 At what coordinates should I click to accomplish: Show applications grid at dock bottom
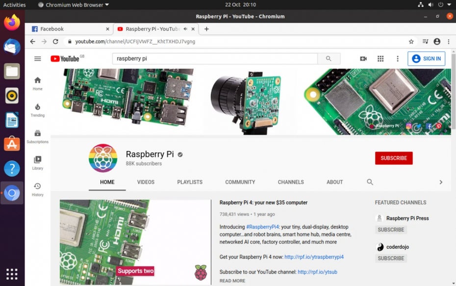12,274
